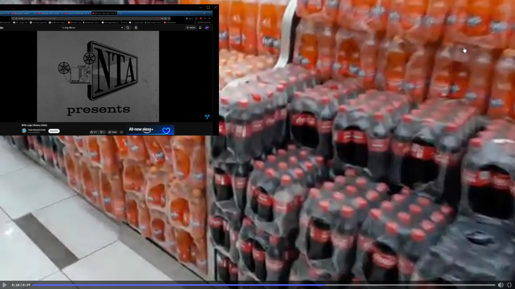515x289 pixels.
Task: Exit fullscreen mode in the video player
Action: 509,285
